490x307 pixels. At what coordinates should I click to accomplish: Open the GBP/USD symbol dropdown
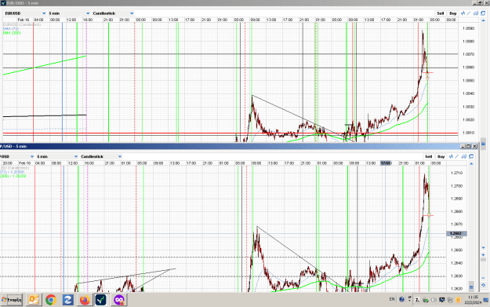pos(17,156)
